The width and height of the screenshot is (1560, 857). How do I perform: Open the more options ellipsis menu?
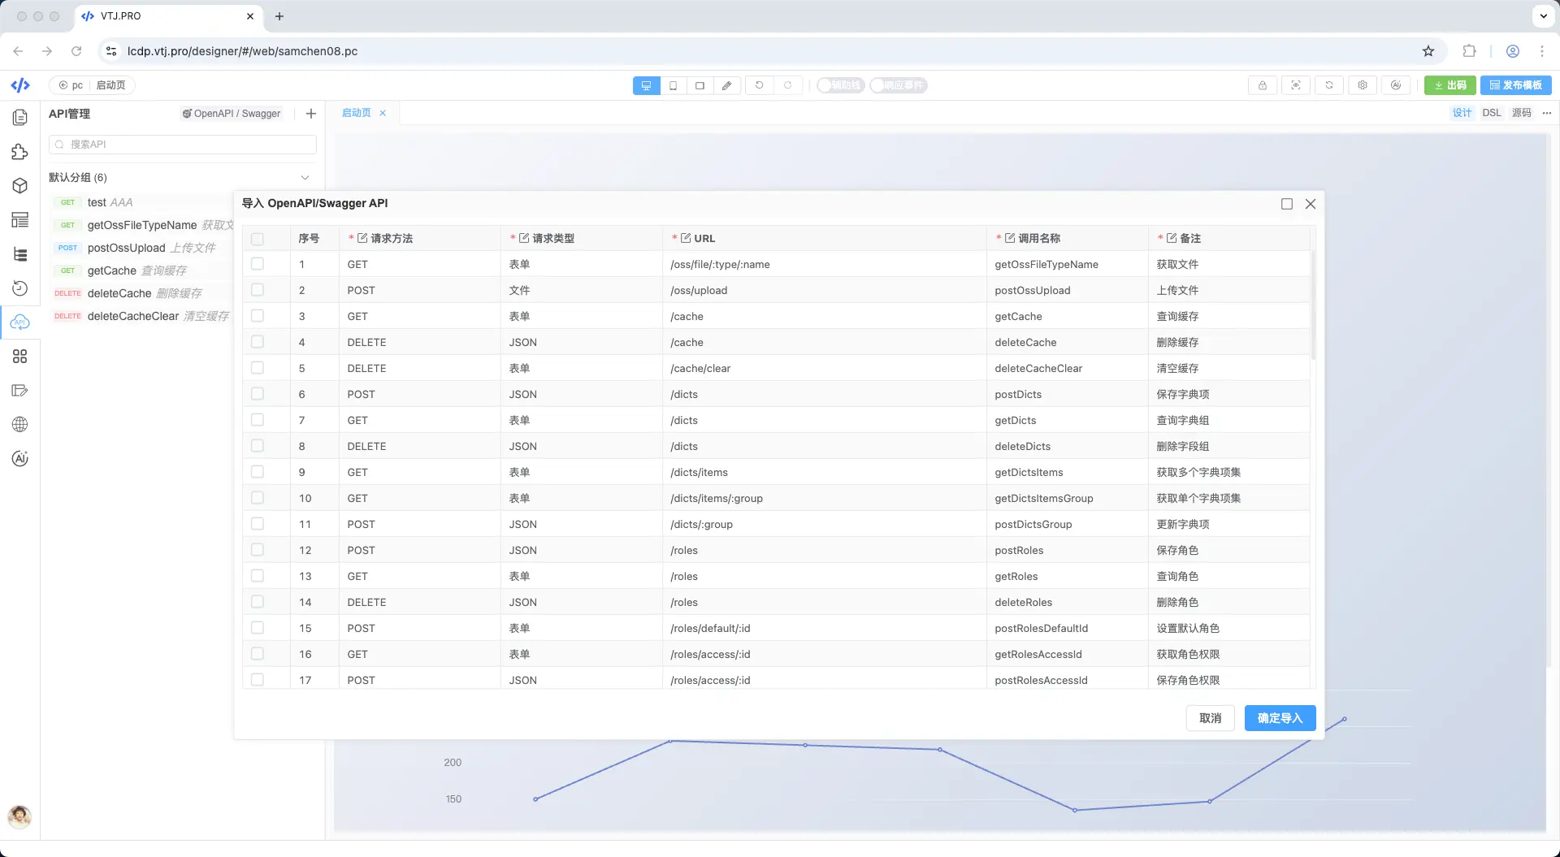tap(1546, 113)
